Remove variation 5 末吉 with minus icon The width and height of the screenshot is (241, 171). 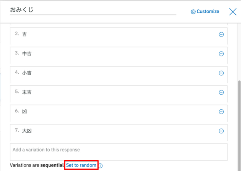(221, 92)
